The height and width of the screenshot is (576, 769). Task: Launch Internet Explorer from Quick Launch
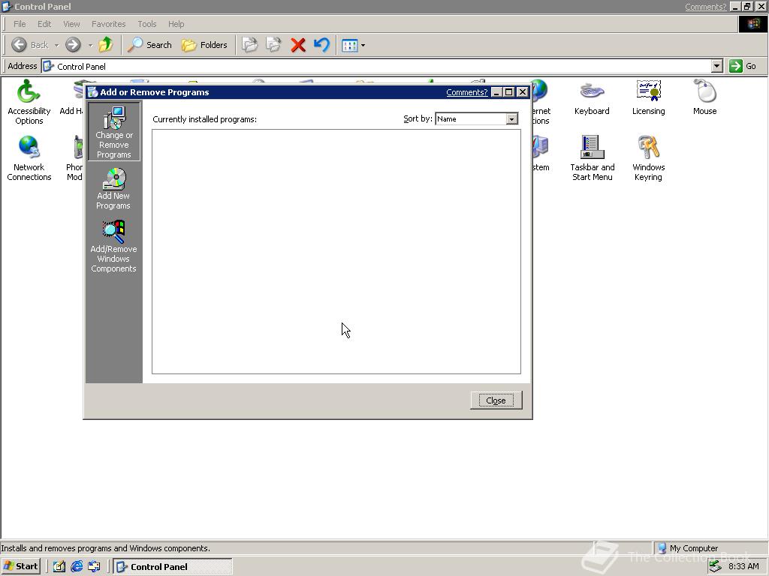click(77, 567)
